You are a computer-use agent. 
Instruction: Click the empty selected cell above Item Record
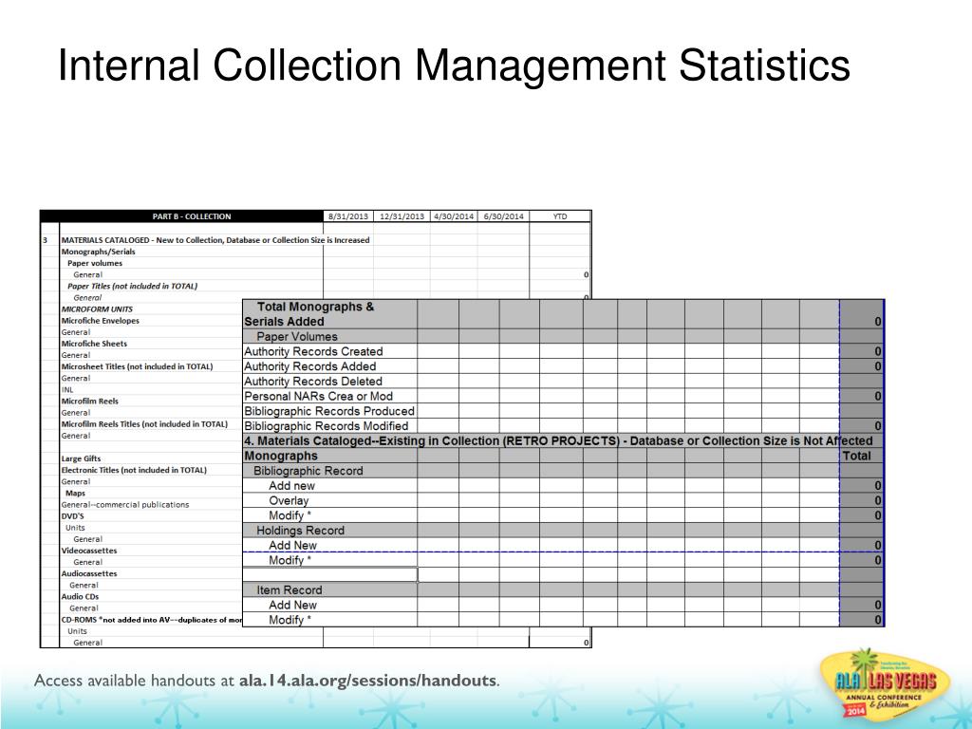(x=329, y=574)
